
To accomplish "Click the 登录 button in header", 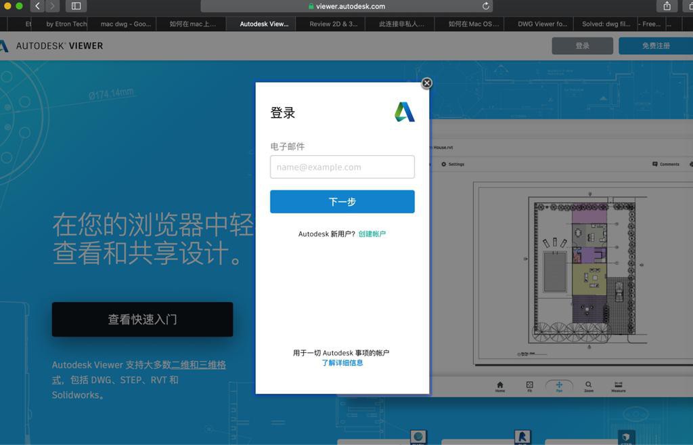I will (582, 45).
